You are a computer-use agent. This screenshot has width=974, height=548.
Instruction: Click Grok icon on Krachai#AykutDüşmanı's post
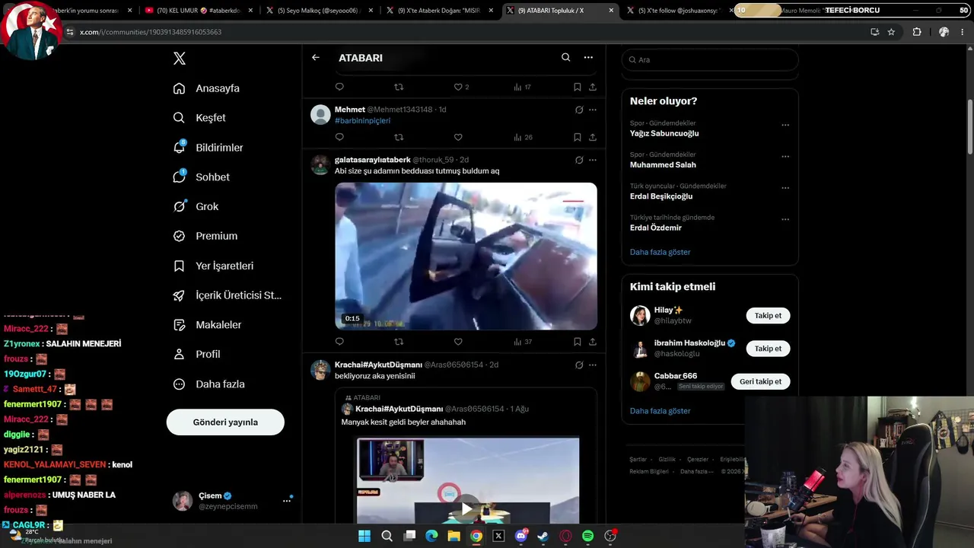coord(579,365)
